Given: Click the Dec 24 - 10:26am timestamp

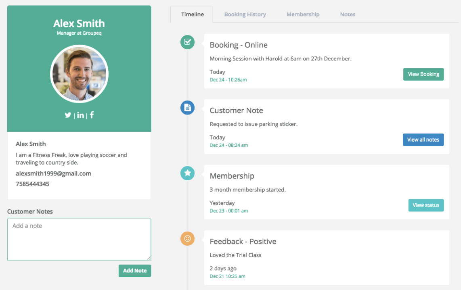Looking at the screenshot, I should pos(228,79).
